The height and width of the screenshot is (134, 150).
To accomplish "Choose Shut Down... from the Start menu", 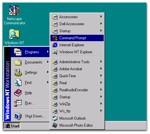I will tap(30, 116).
